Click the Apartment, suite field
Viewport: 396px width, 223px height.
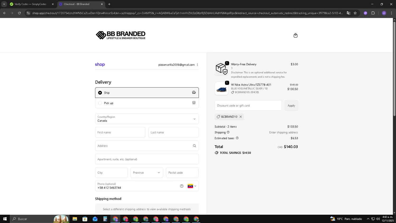[x=147, y=159]
